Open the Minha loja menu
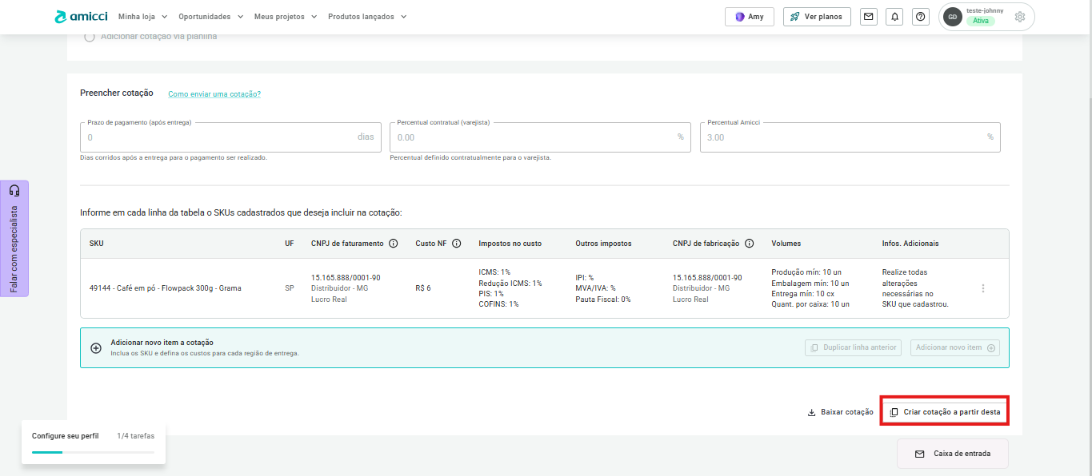 [142, 17]
